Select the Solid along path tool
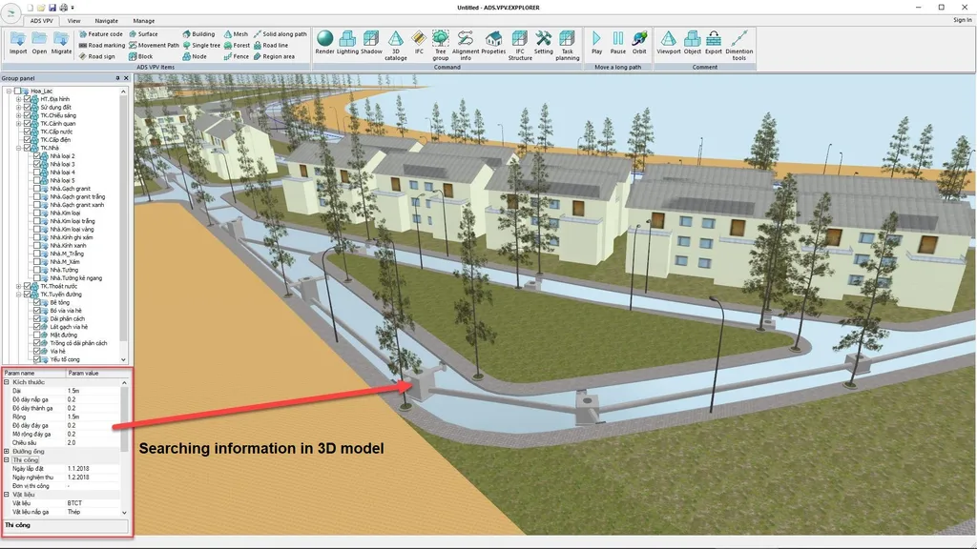977x549 pixels. click(281, 34)
